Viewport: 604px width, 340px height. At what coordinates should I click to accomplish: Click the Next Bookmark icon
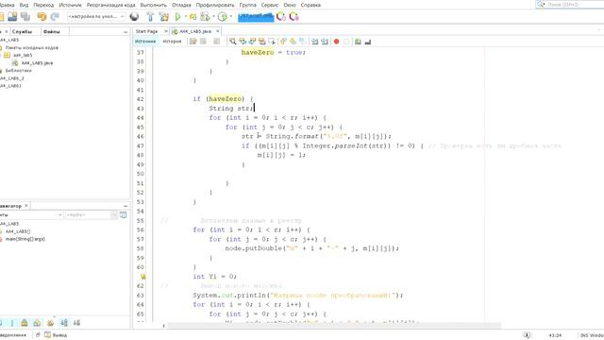click(x=294, y=42)
